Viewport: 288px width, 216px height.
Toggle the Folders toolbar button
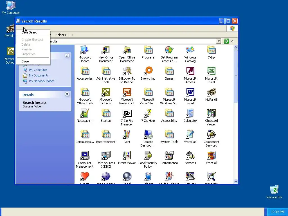(60, 35)
